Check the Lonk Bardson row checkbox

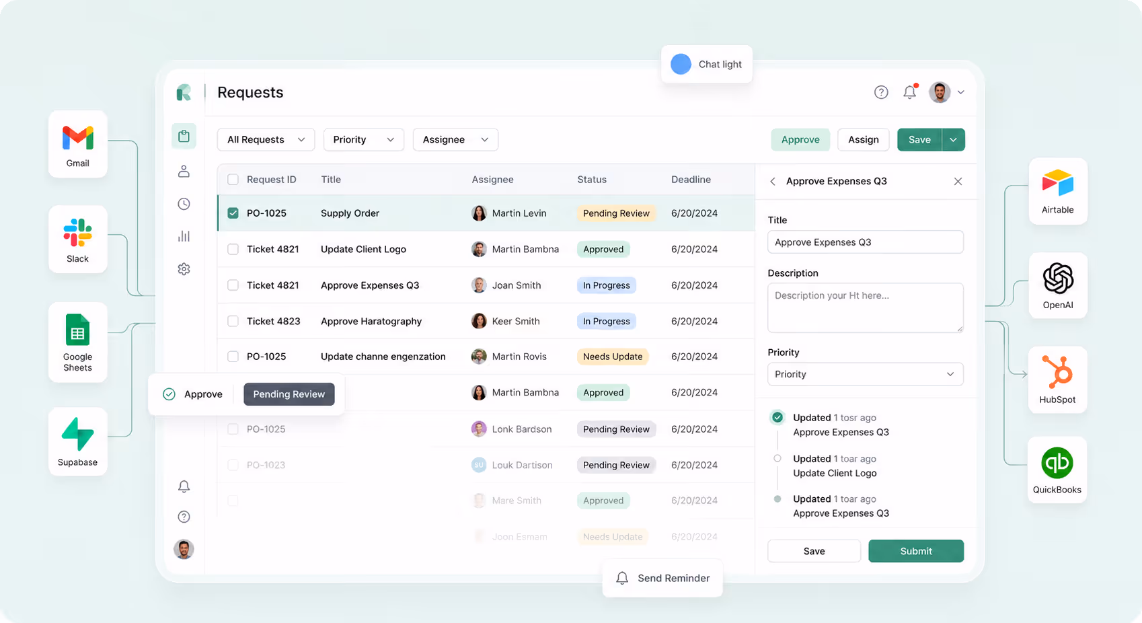click(x=233, y=429)
